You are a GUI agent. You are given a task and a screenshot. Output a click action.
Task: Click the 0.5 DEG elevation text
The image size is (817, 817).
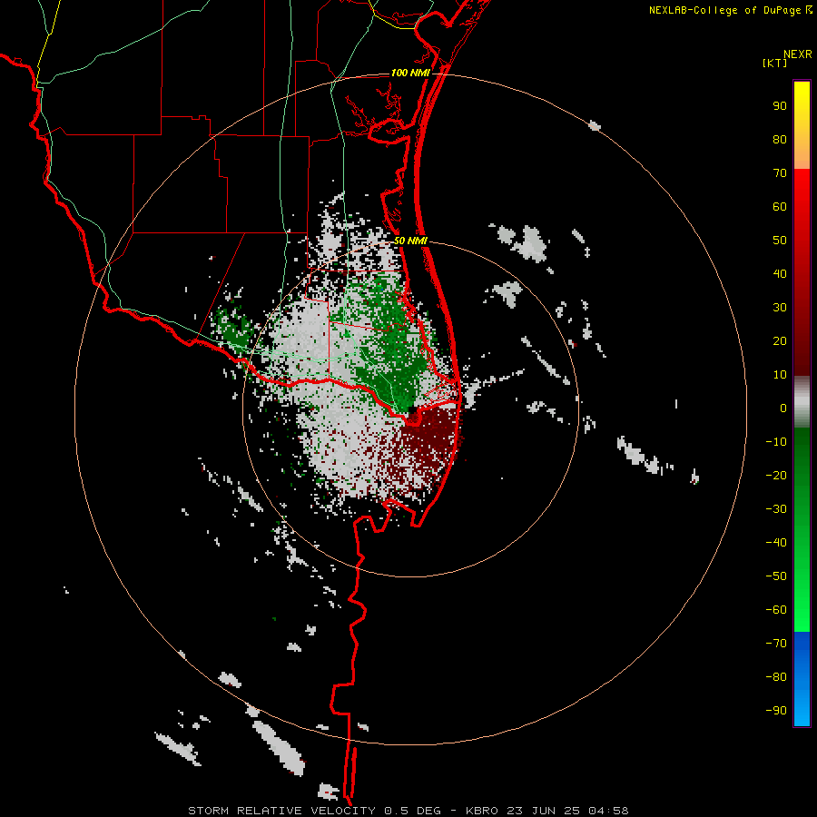coord(413,811)
